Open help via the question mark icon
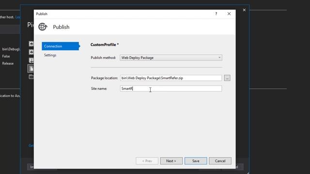310x174 pixels. coord(216,14)
